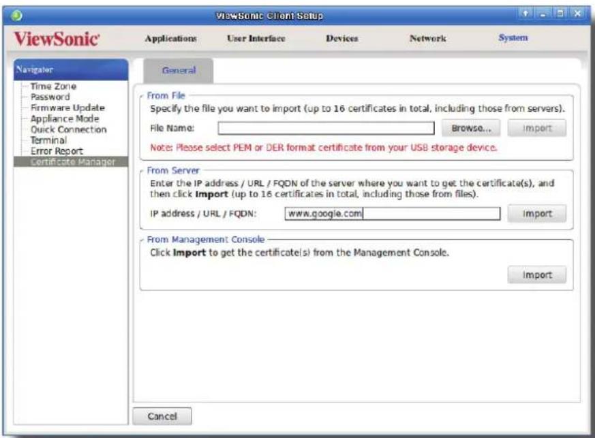Open the Devices menu
Screen dimensions: 595x438
[x=342, y=38]
